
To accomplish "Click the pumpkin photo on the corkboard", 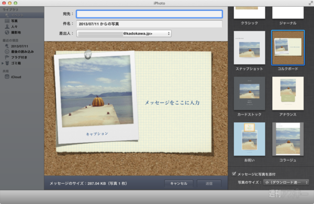I will point(97,92).
